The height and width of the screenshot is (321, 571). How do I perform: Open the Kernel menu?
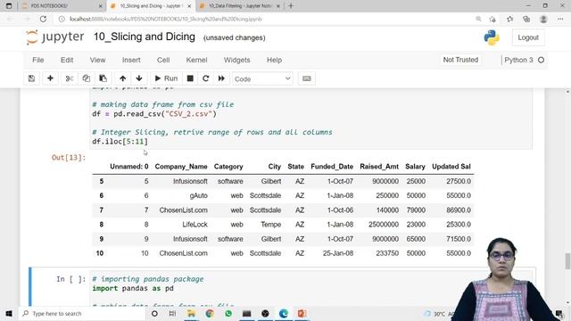(x=196, y=60)
